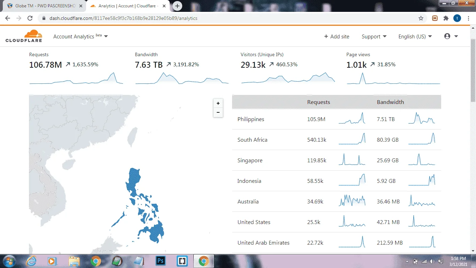Open the Windows Start menu
476x268 pixels.
(9, 261)
